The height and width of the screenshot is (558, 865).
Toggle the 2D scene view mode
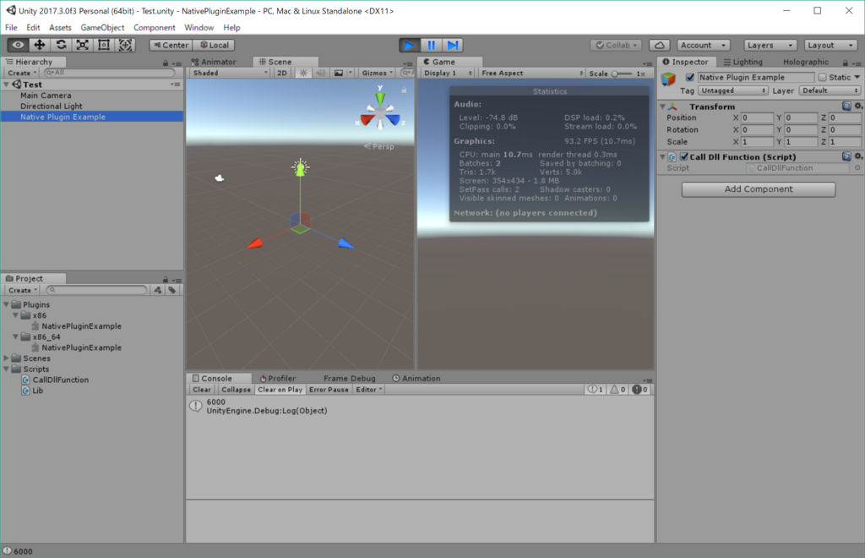pyautogui.click(x=281, y=73)
